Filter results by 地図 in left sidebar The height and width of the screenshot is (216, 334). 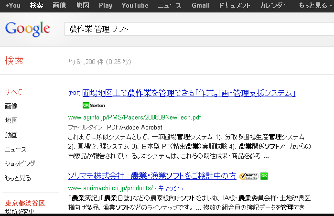click(x=11, y=120)
